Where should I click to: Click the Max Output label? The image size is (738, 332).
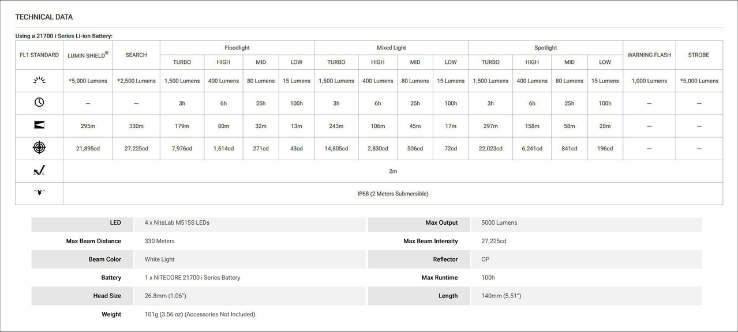pos(441,222)
